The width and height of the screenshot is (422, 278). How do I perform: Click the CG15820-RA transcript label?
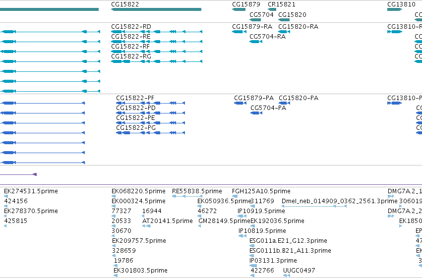(298, 27)
